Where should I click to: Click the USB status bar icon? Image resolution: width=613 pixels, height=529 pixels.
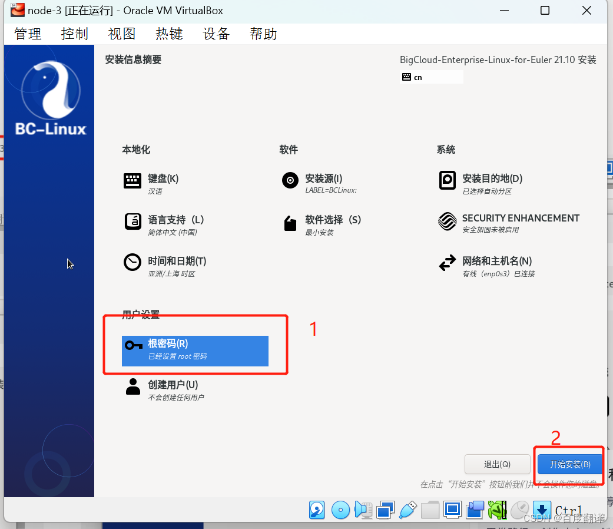[x=407, y=510]
